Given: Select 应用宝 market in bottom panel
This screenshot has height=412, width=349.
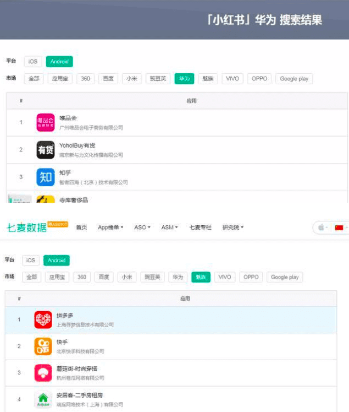Looking at the screenshot, I should pyautogui.click(x=57, y=277).
